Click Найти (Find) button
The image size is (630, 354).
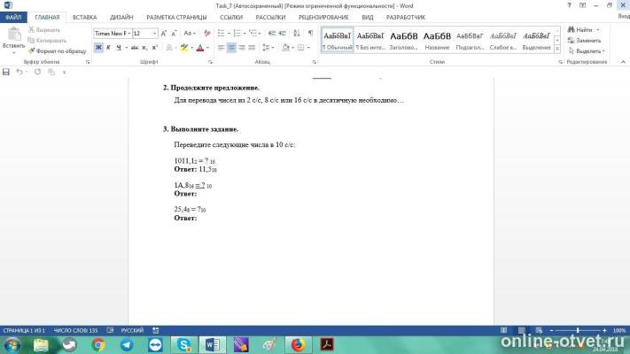[x=579, y=30]
